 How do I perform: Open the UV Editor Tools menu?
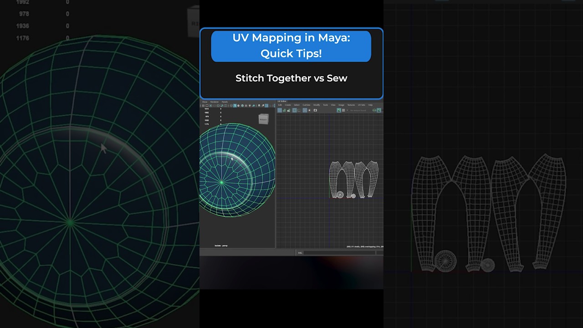click(x=325, y=105)
